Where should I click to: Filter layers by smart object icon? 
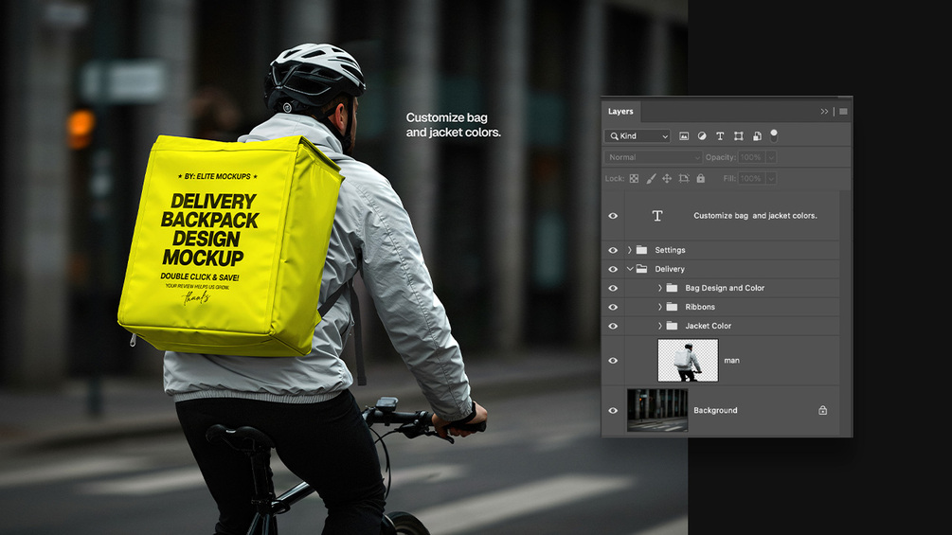point(757,135)
